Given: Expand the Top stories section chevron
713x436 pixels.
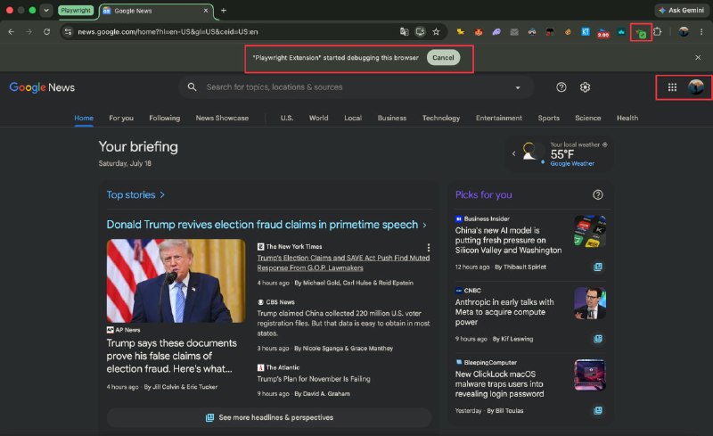Looking at the screenshot, I should click(162, 194).
